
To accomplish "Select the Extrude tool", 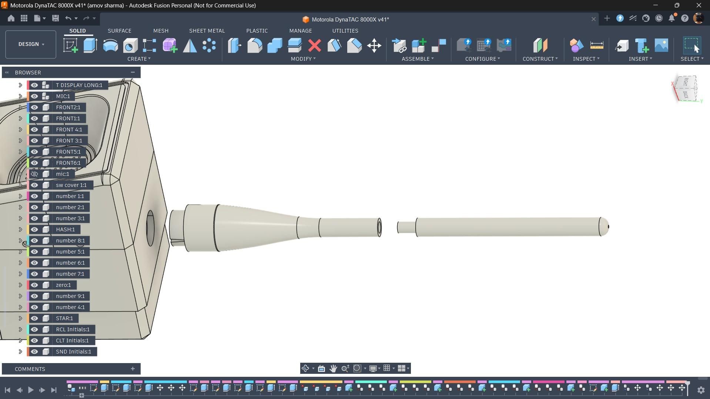I will pos(90,46).
